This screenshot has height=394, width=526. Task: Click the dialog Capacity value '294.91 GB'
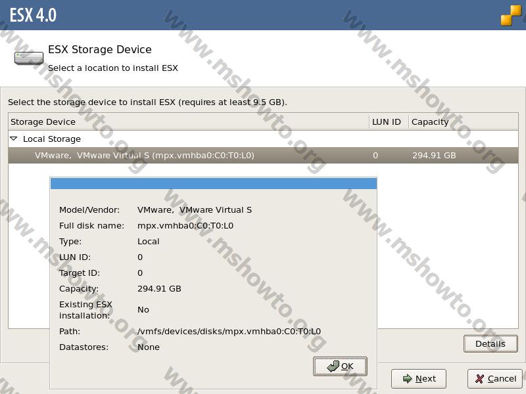(159, 289)
